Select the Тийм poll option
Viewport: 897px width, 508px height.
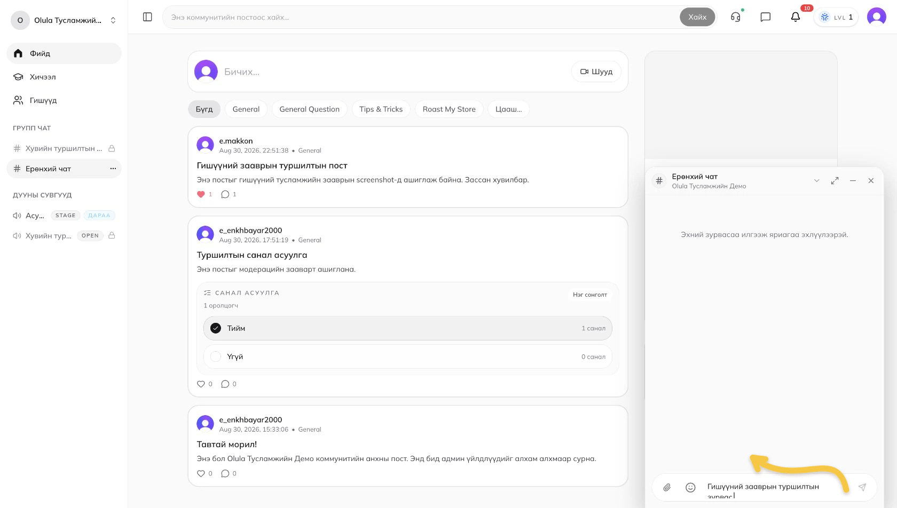pos(408,328)
